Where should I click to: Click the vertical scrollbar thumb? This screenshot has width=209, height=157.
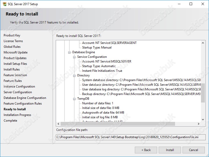point(203,93)
